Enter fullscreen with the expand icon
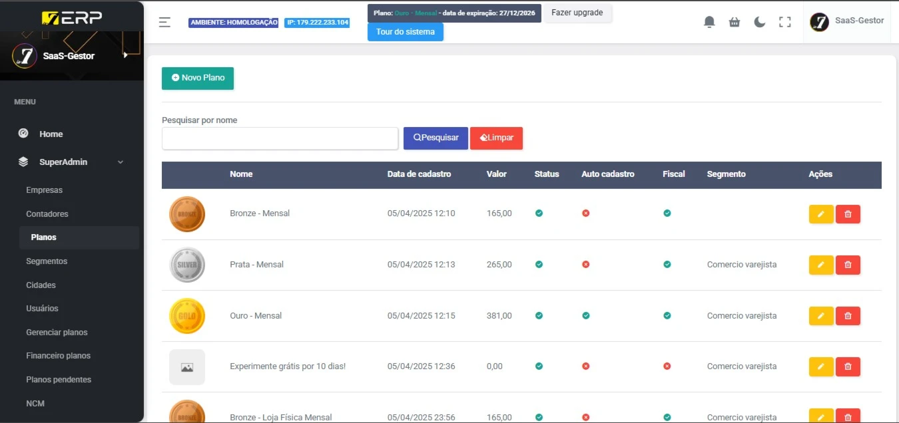The height and width of the screenshot is (423, 899). coord(785,22)
